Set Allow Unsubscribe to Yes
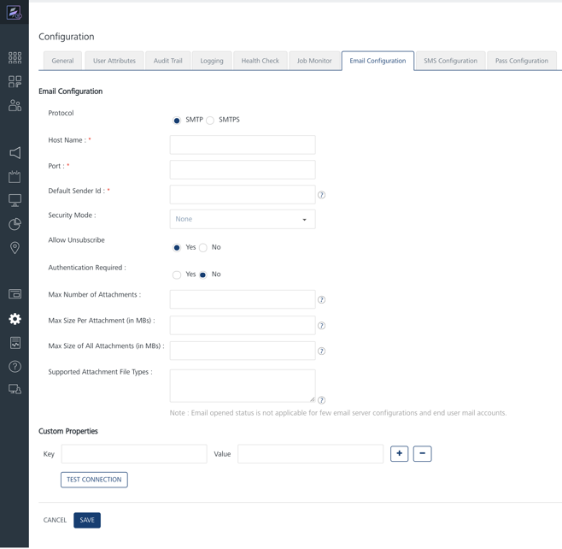562x549 pixels. coord(176,248)
